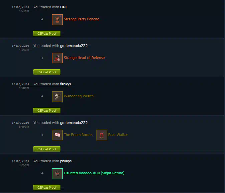Click the Bear Walker item icon
The height and width of the screenshot is (193, 225).
point(102,135)
